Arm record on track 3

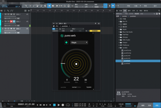click(11, 29)
